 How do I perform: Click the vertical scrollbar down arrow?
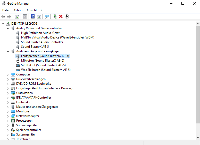click(x=198, y=138)
